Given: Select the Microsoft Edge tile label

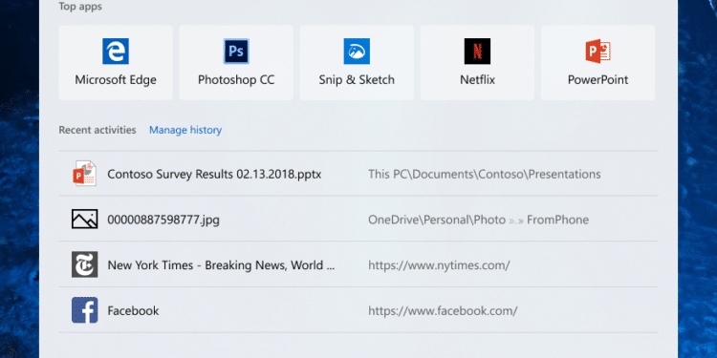Looking at the screenshot, I should tap(116, 80).
